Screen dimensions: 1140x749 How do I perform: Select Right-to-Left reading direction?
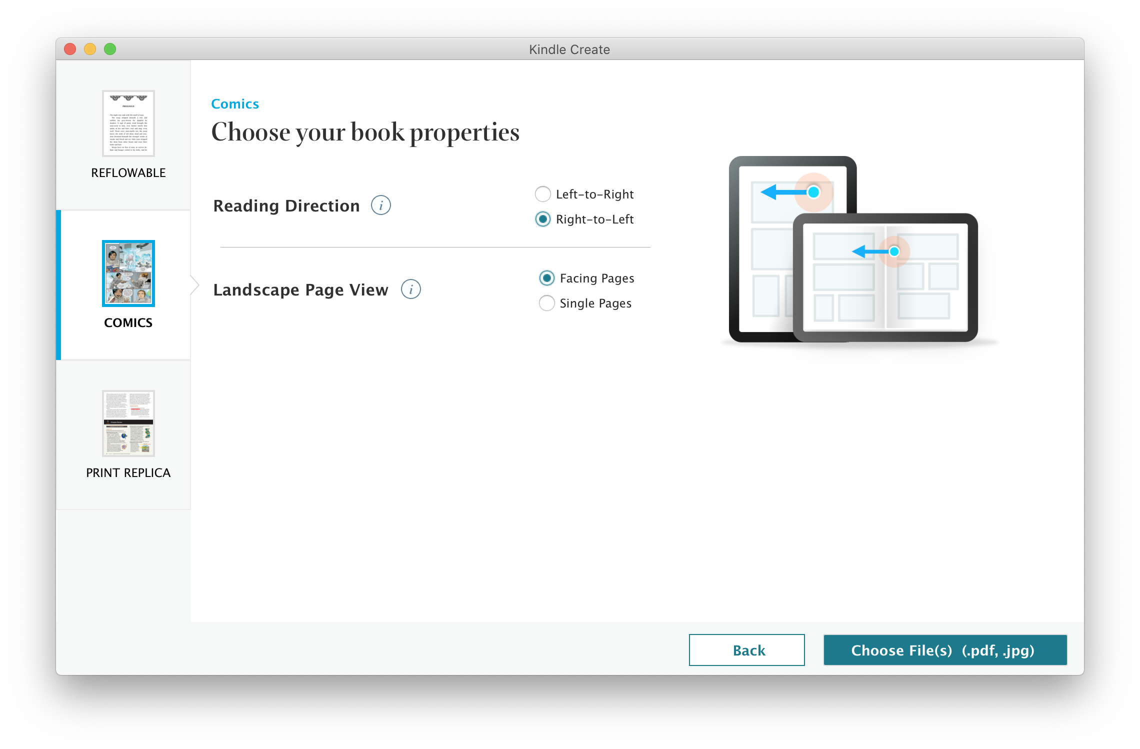[x=542, y=218]
